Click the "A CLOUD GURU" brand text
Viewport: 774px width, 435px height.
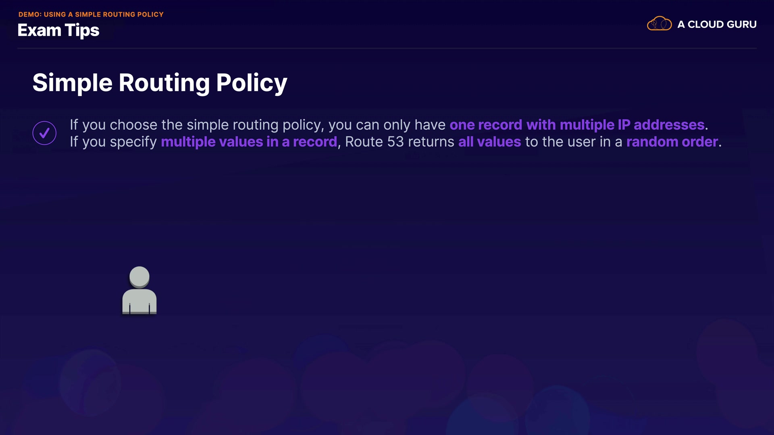(717, 25)
